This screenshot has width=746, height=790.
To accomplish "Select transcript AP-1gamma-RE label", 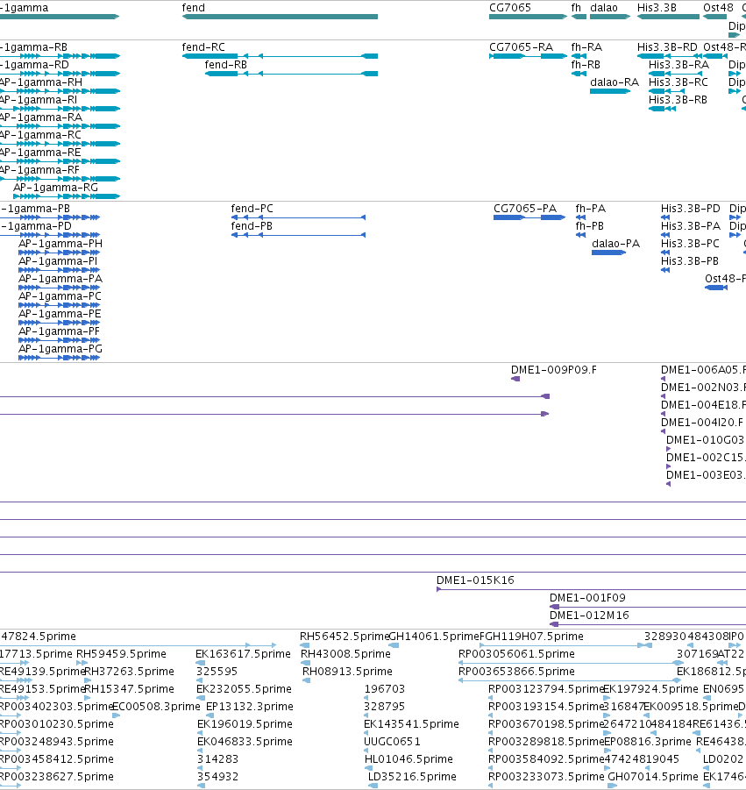I will click(x=40, y=153).
